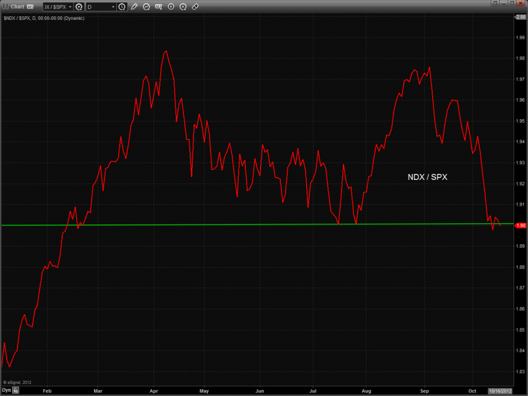Open the $NDX / $SPX symbol dropdown
This screenshot has width=528, height=396.
coord(57,7)
